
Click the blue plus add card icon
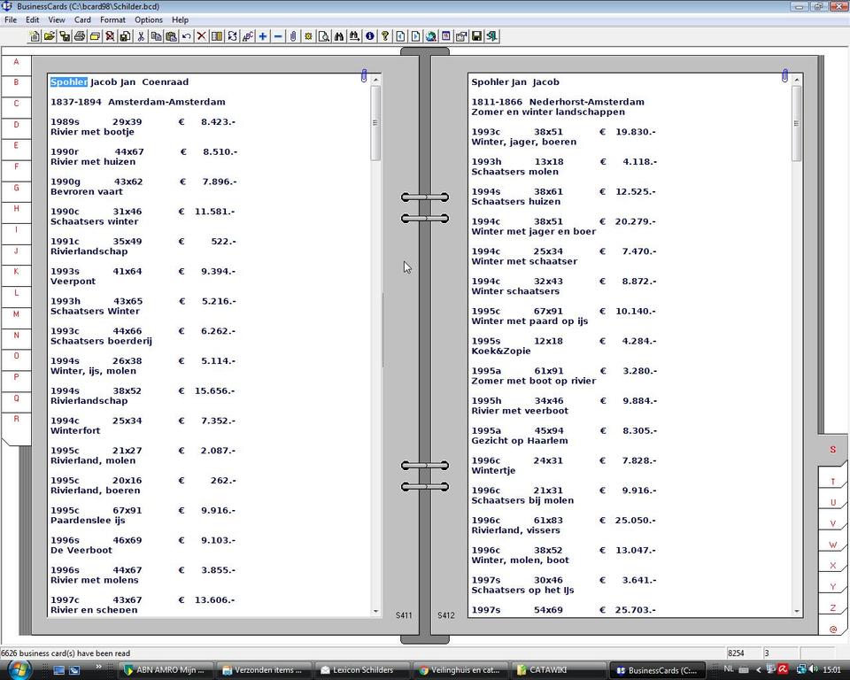[262, 36]
